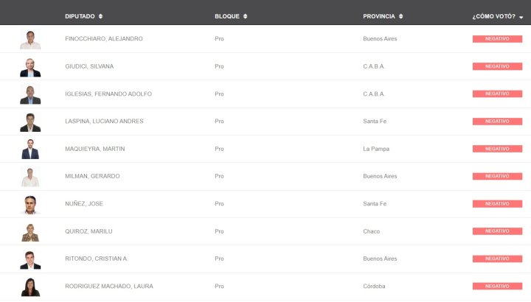
Task: Open Fernando Adolfo Iglesias's portrait photo
Action: tap(30, 95)
